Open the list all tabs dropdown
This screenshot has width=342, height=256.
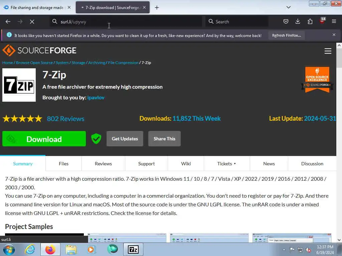(289, 7)
